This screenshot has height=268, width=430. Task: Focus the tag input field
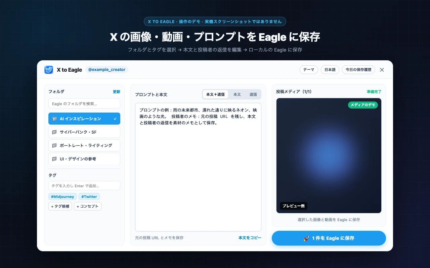[84, 186]
